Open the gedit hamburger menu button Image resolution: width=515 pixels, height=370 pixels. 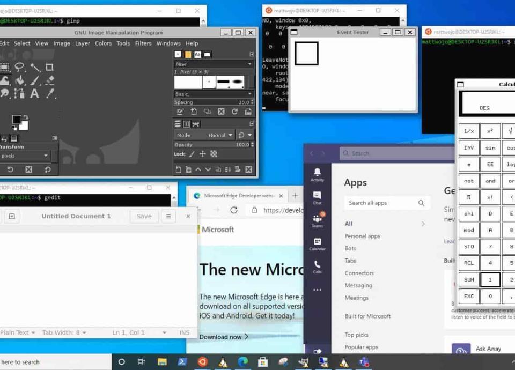168,216
